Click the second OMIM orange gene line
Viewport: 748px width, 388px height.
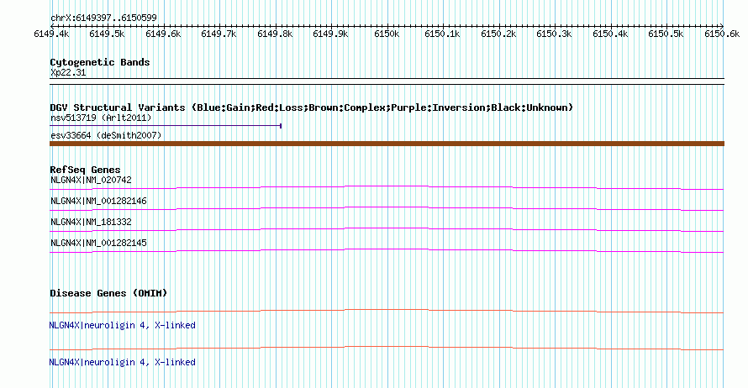tap(387, 349)
